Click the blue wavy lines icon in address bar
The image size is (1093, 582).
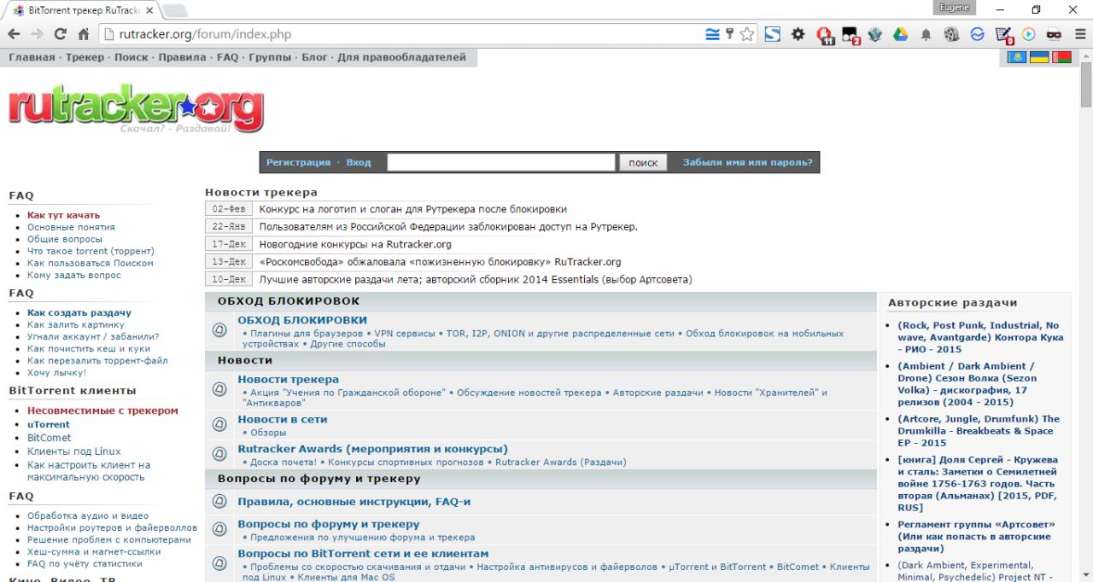tap(713, 34)
